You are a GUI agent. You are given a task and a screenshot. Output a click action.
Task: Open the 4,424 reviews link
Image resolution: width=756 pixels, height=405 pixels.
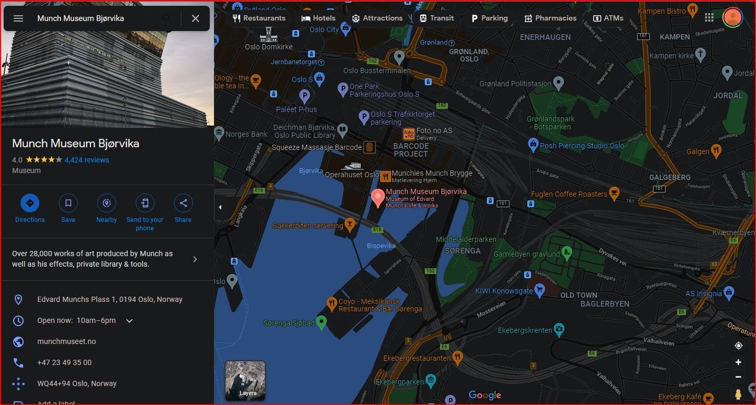click(87, 160)
